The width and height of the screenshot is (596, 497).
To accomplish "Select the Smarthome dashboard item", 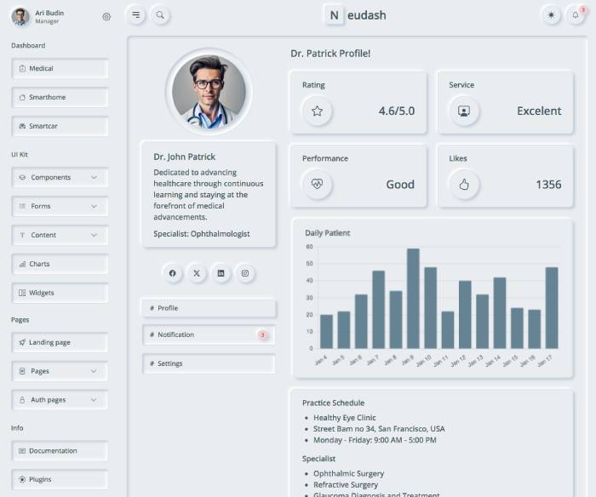I will [60, 98].
